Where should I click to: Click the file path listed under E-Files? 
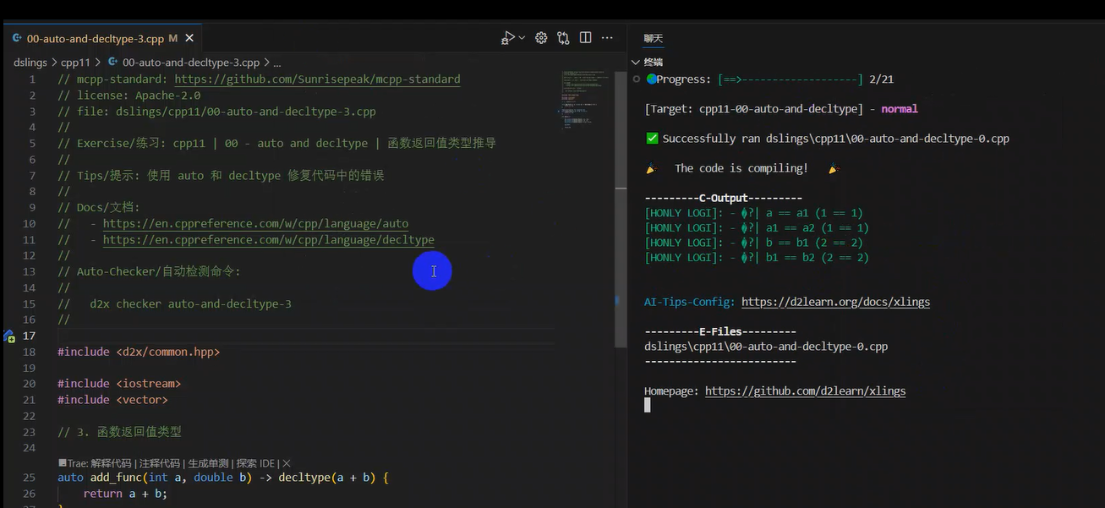pyautogui.click(x=766, y=347)
